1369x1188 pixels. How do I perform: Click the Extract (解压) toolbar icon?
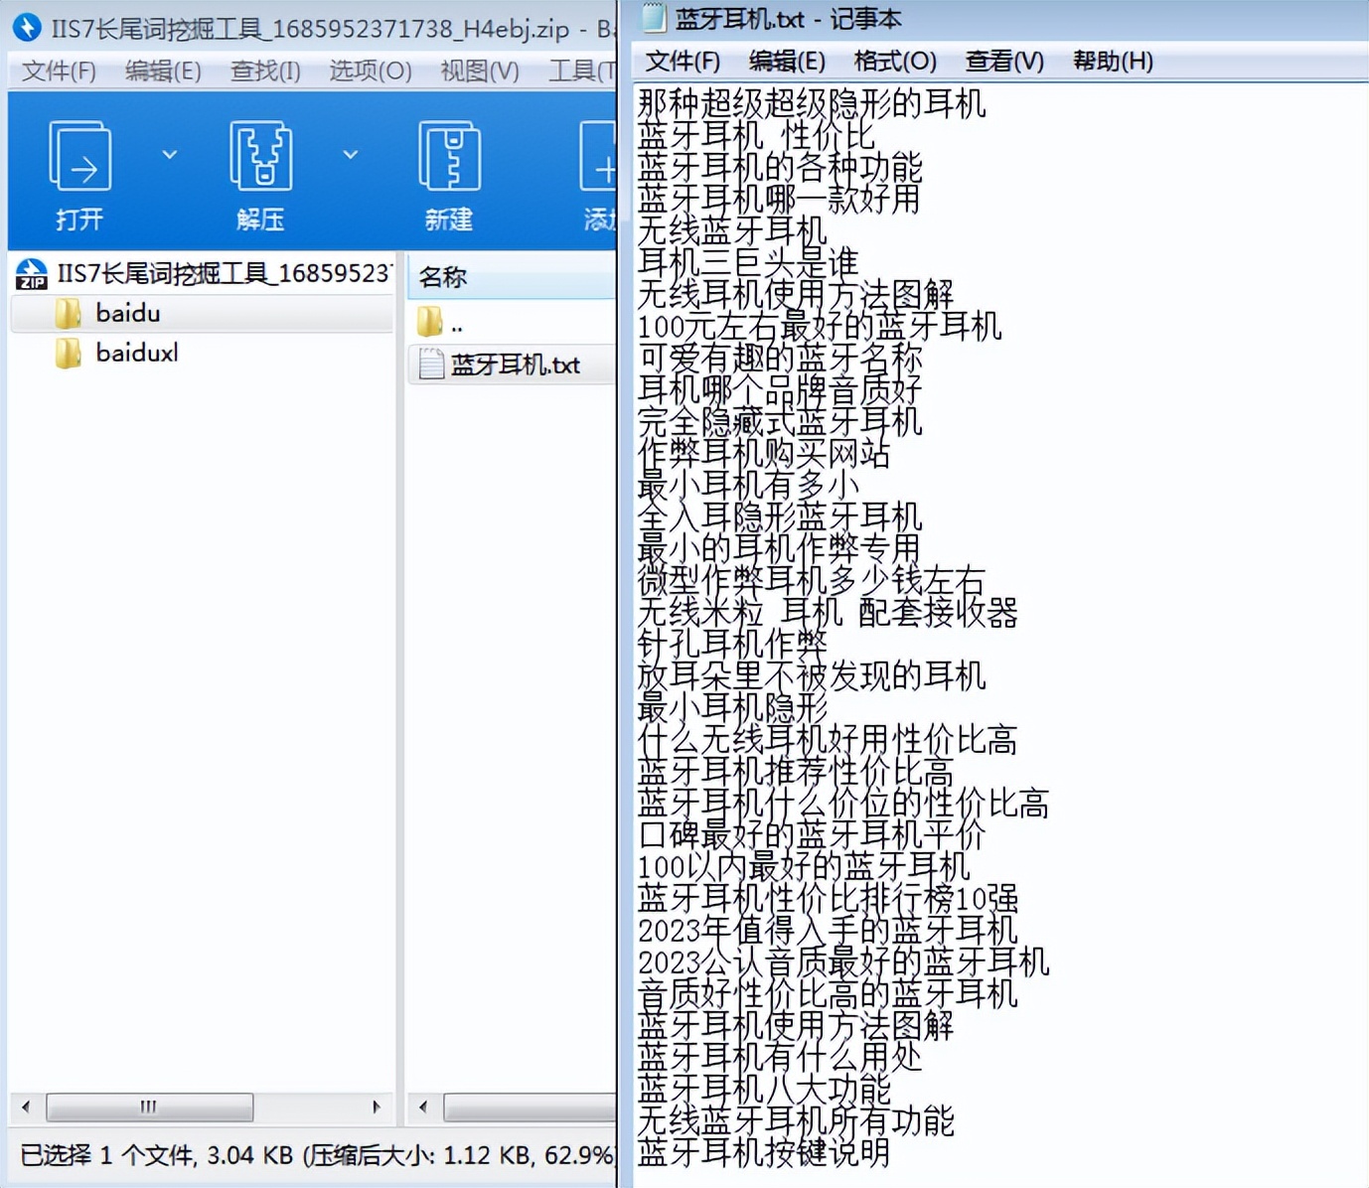point(260,156)
